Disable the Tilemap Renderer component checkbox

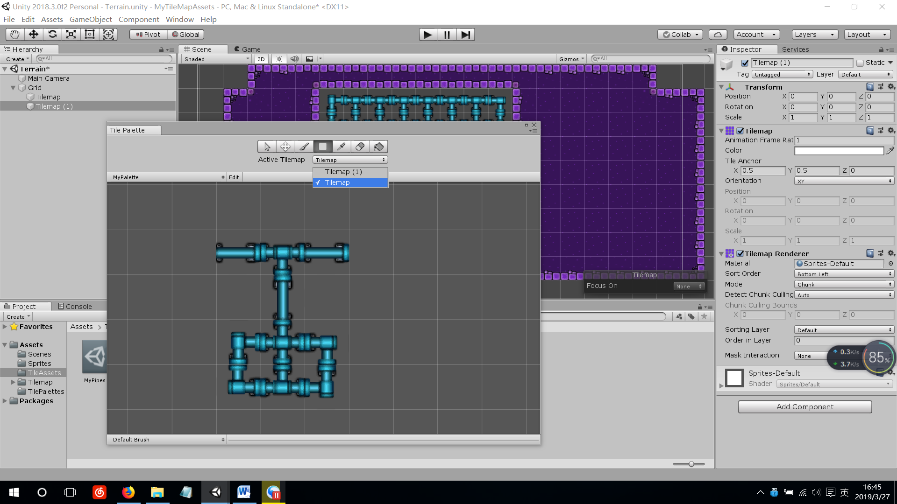click(740, 253)
